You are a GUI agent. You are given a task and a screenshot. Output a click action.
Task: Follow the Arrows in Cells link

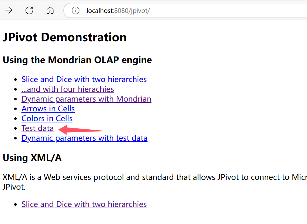[x=48, y=109]
